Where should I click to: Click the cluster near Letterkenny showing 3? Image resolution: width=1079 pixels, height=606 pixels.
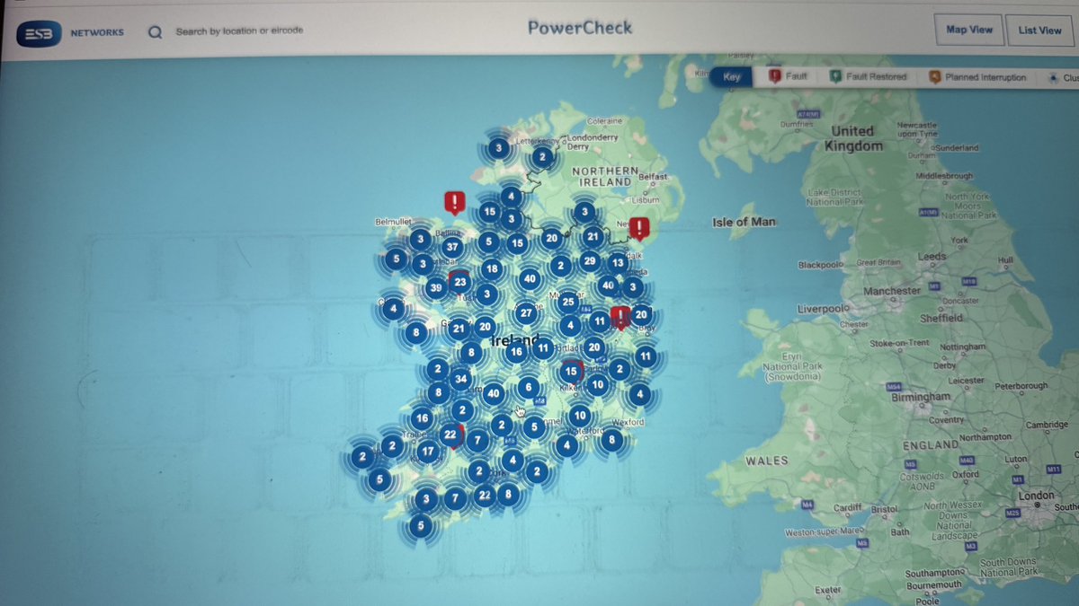[498, 146]
